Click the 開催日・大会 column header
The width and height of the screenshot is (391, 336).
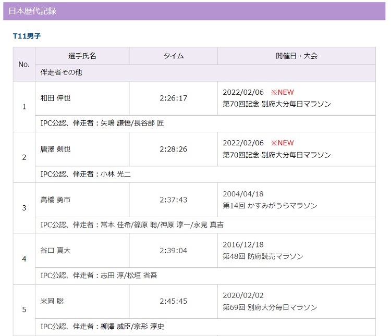pyautogui.click(x=296, y=56)
